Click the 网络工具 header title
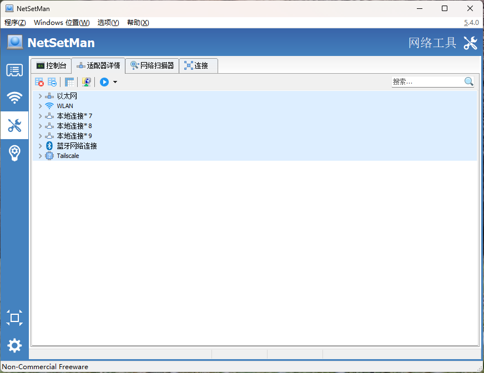The width and height of the screenshot is (484, 373). coord(432,43)
